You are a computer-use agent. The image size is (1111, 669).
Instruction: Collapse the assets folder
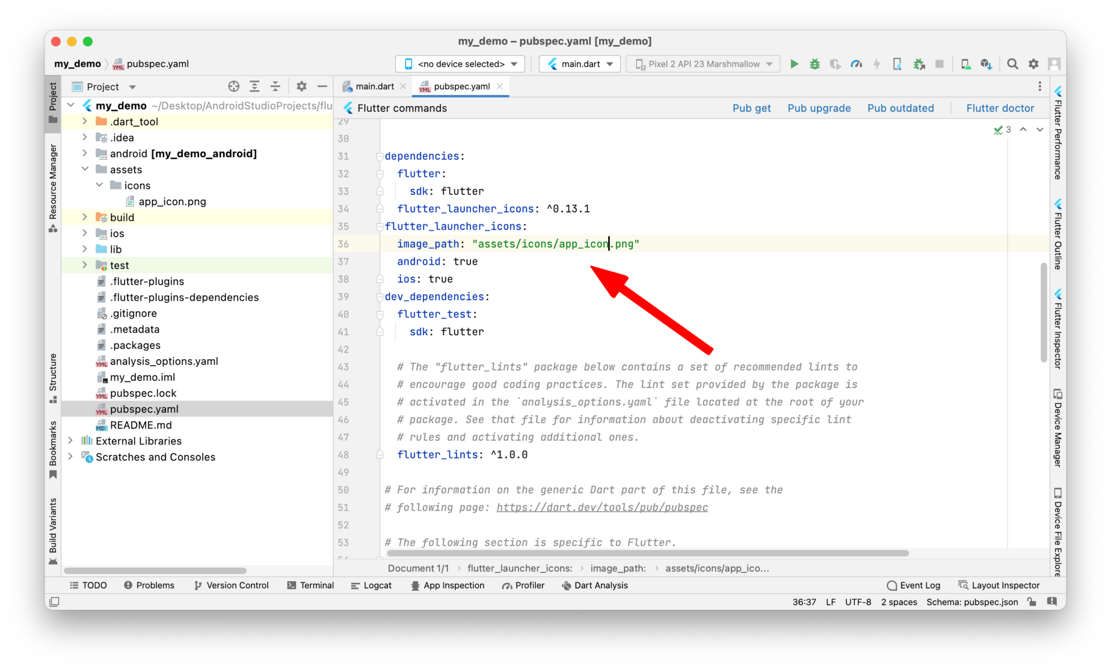[x=85, y=169]
